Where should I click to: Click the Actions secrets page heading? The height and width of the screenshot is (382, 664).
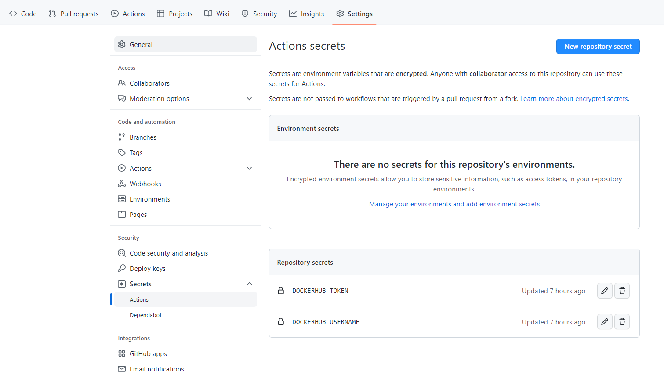tap(307, 46)
